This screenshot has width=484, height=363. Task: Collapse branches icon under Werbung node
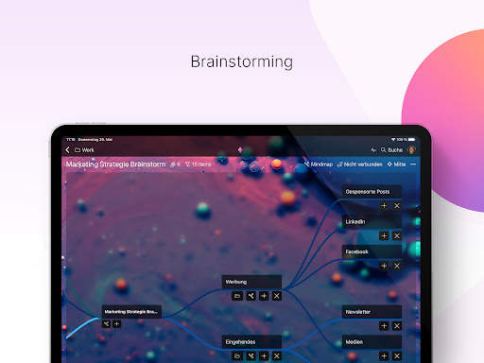point(251,296)
